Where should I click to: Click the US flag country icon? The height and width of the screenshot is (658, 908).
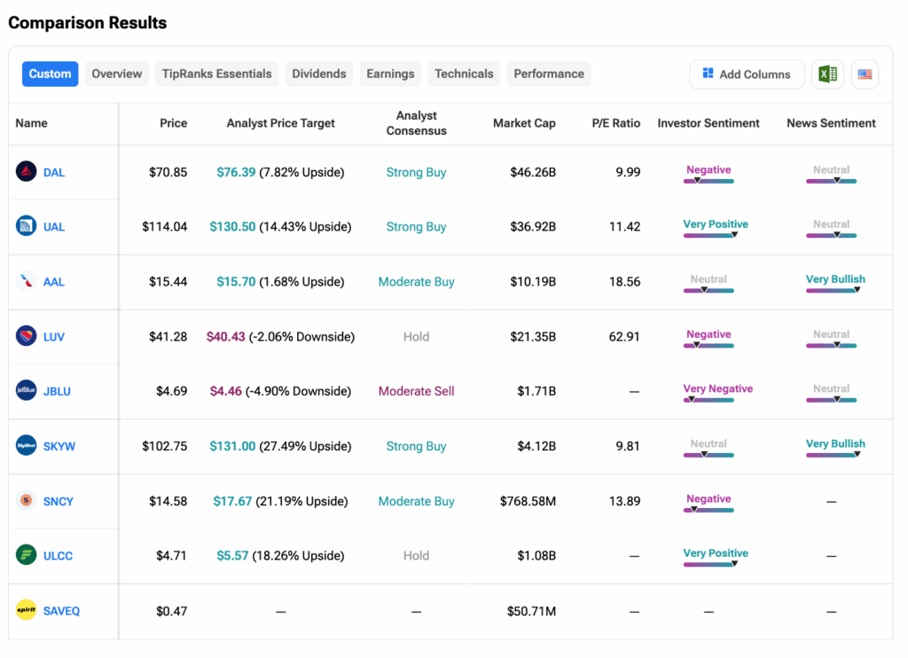coord(865,74)
